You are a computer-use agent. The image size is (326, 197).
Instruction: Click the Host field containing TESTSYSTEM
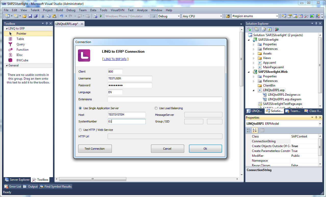[127, 115]
